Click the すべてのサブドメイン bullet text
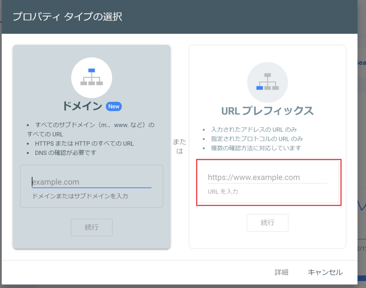The height and width of the screenshot is (288, 366). click(90, 130)
